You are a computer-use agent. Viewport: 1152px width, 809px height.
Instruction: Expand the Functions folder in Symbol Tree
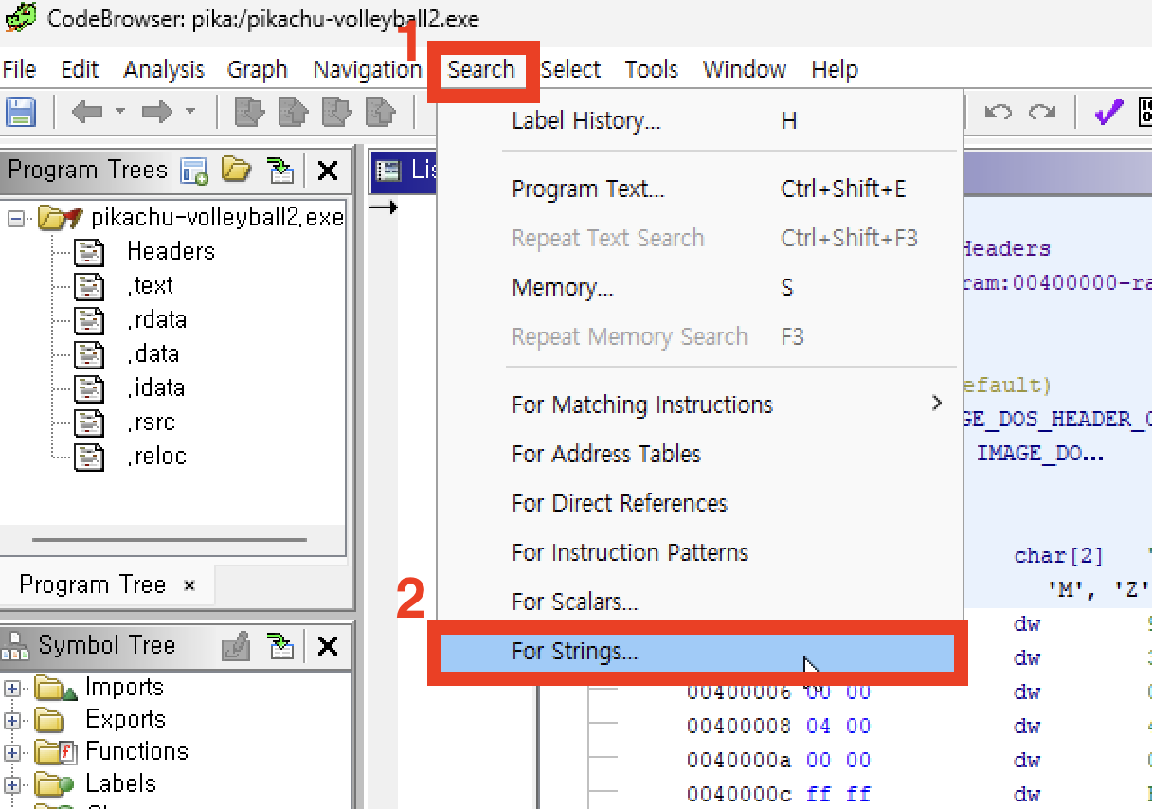pos(11,753)
